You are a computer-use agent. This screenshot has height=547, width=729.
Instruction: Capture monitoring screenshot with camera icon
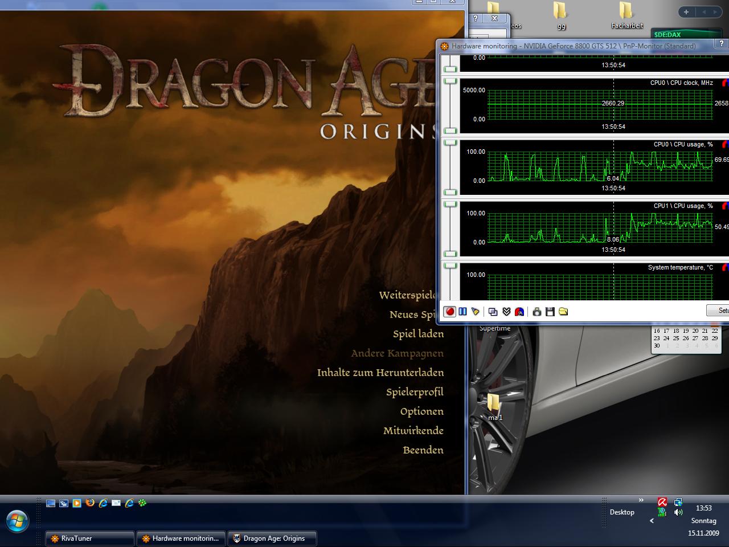coord(536,312)
